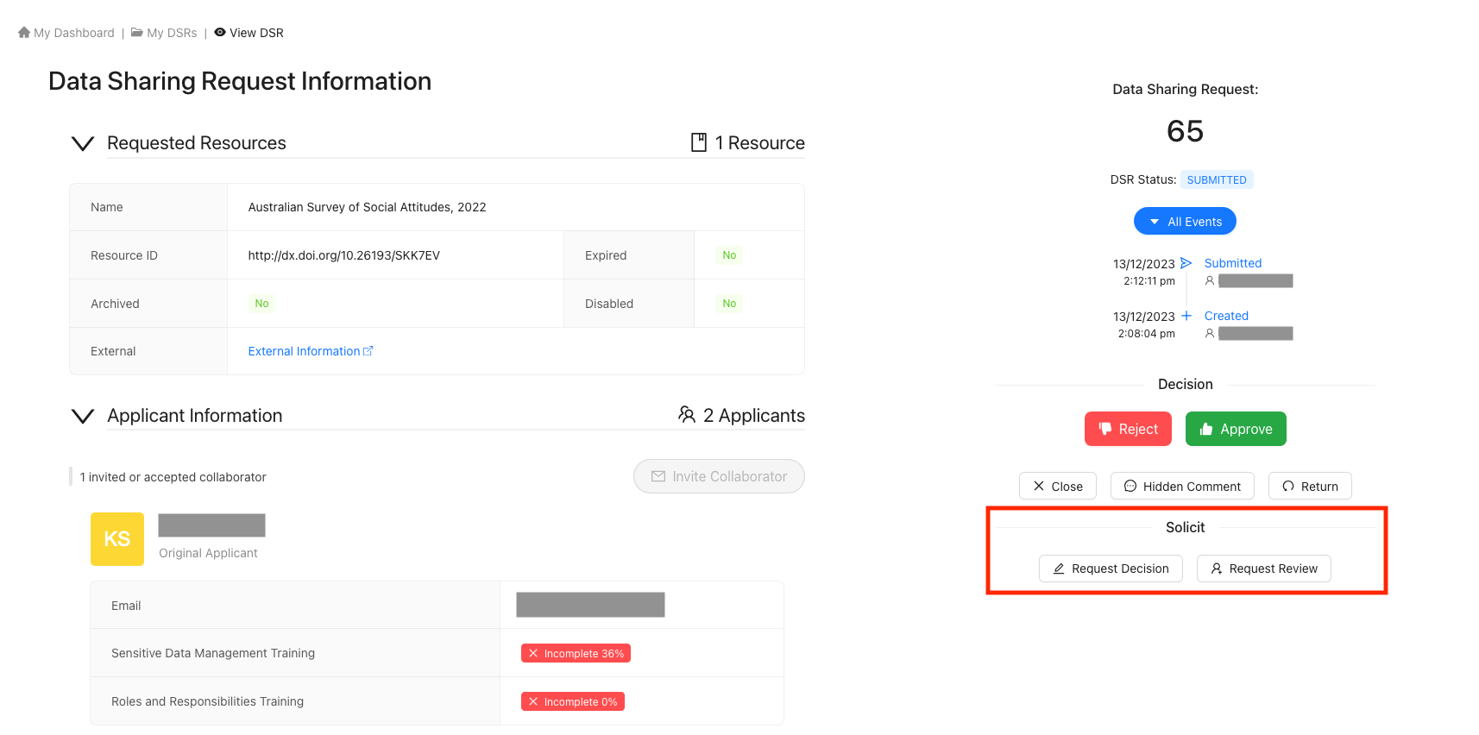
Task: Collapse the Requested Resources section
Action: [83, 143]
